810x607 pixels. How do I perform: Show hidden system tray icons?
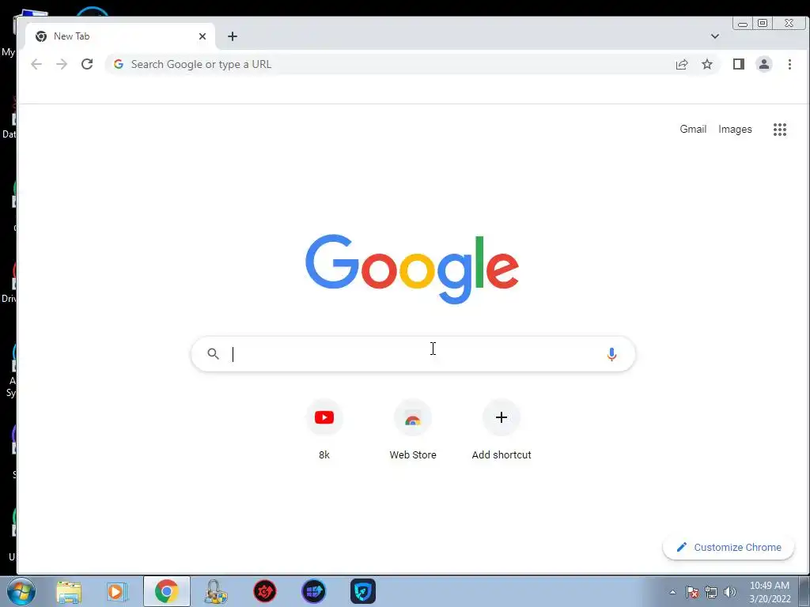[672, 592]
